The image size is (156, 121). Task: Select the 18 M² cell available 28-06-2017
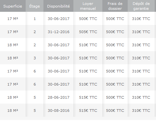click(x=13, y=97)
